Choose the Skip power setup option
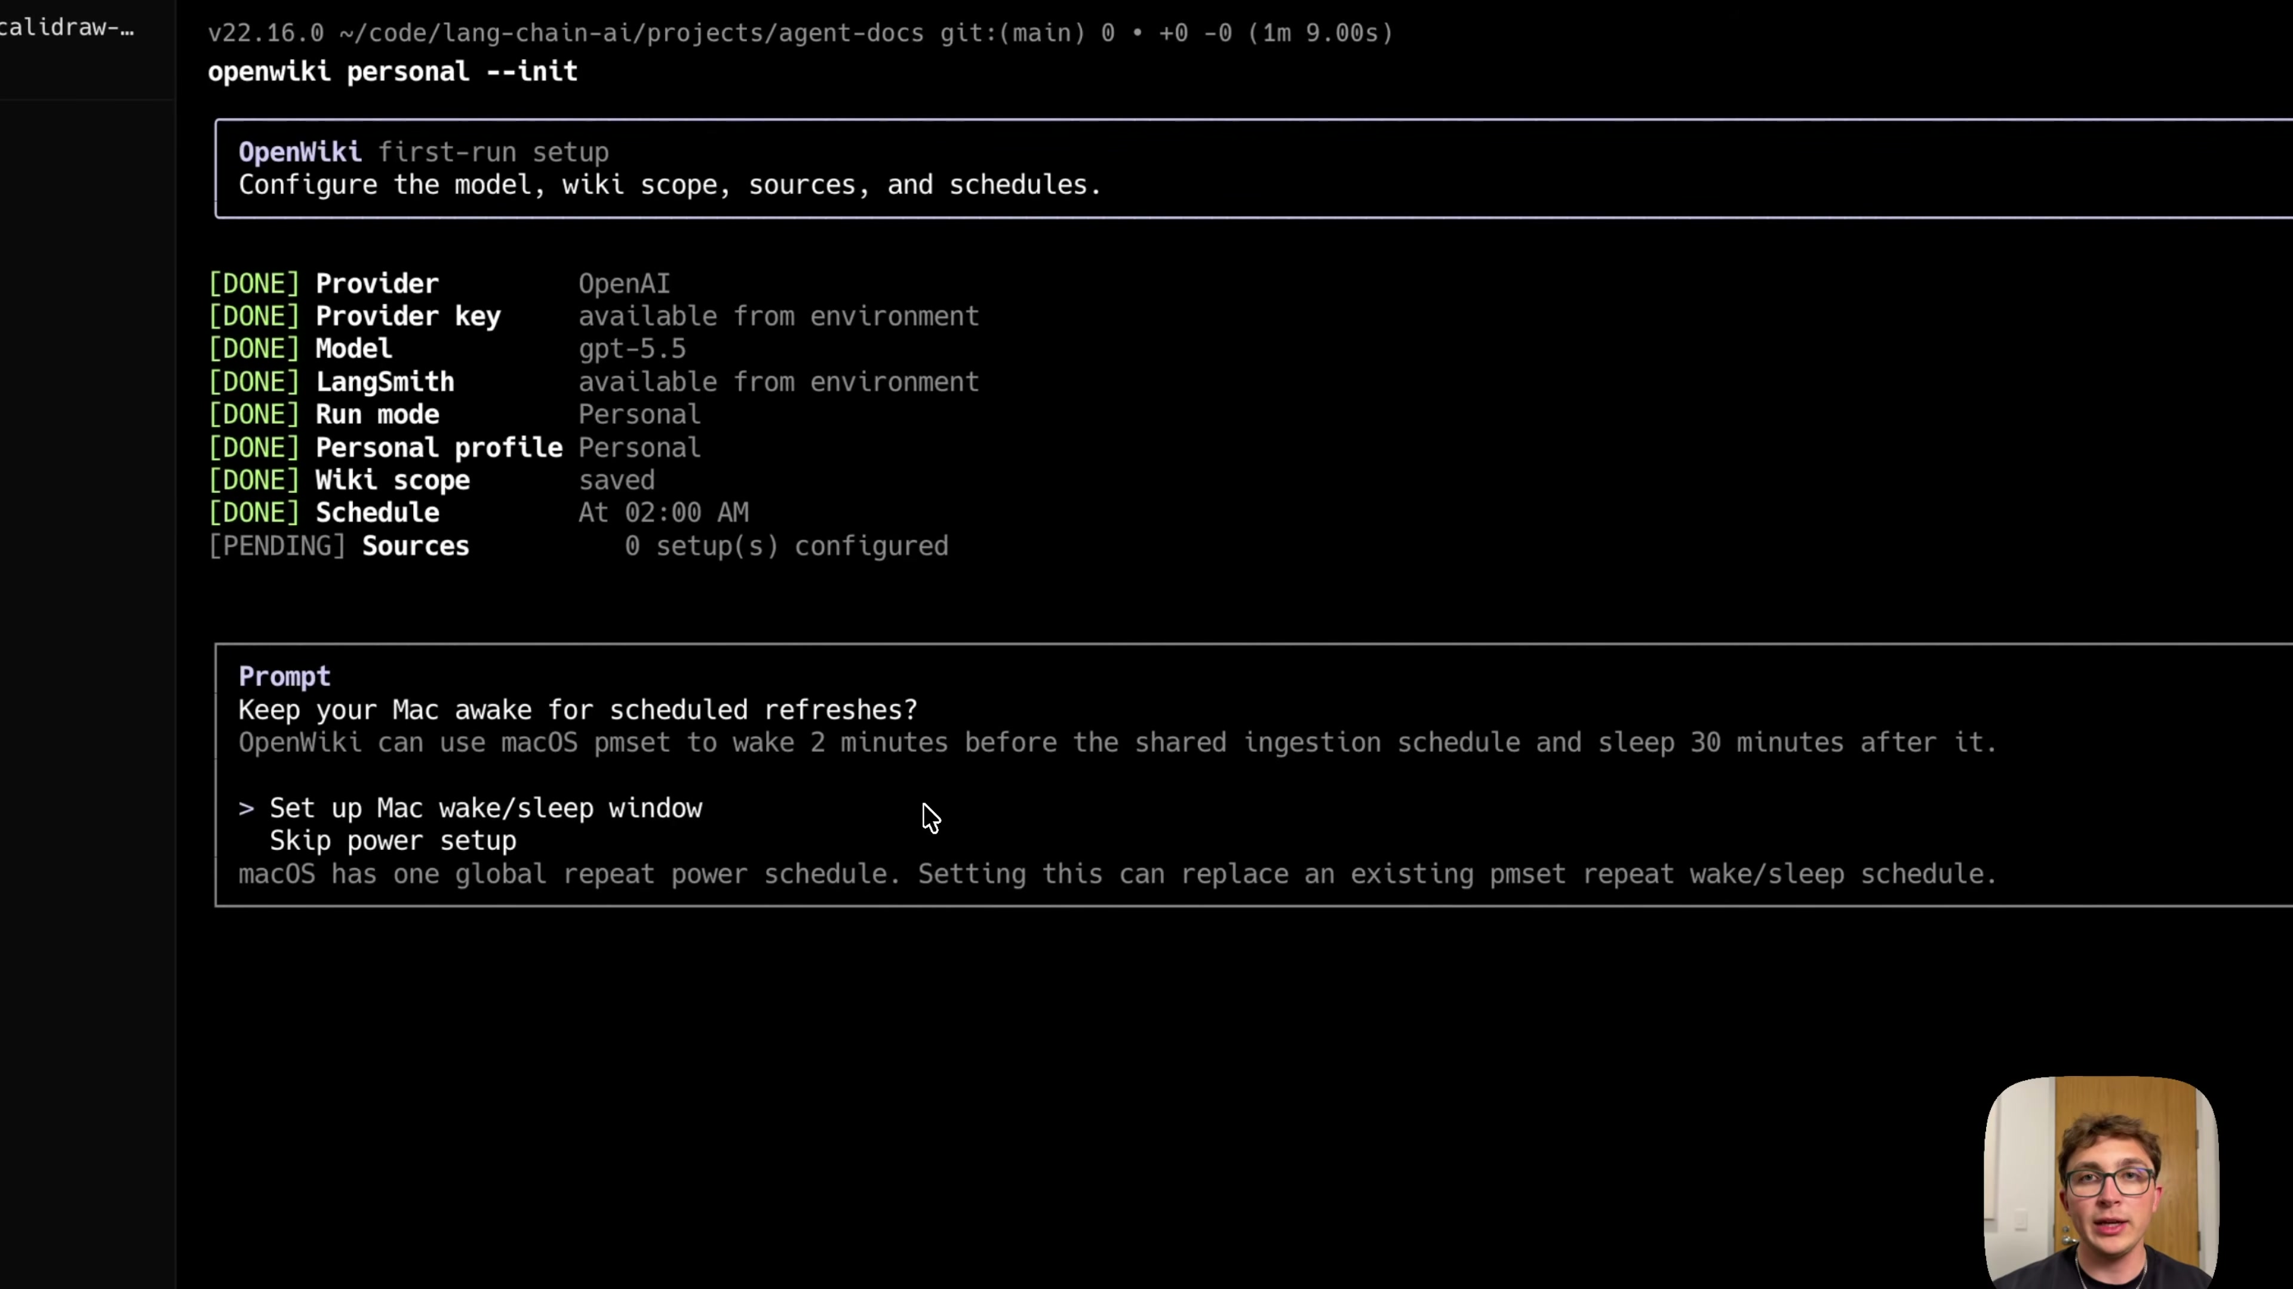Viewport: 2293px width, 1289px height. (392, 841)
